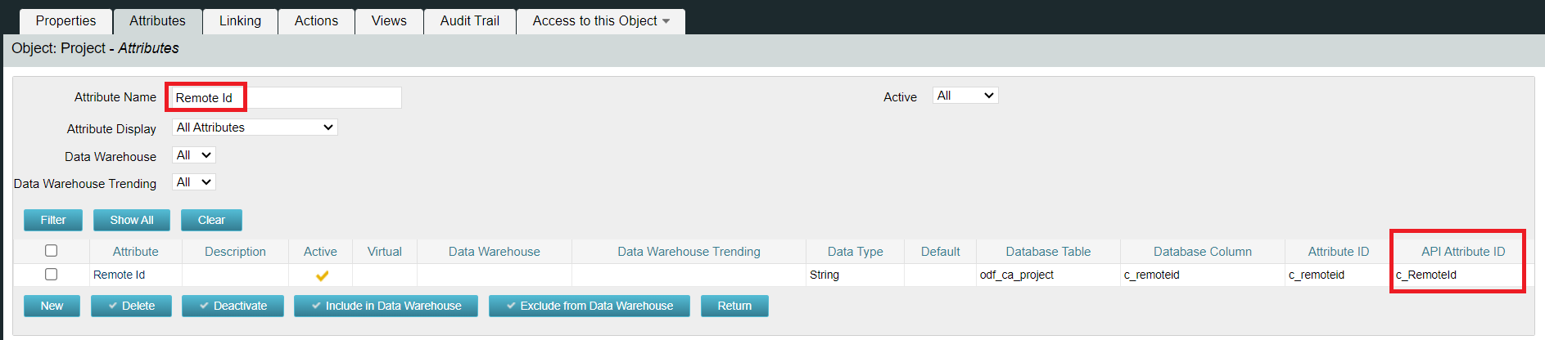The width and height of the screenshot is (1545, 340).
Task: Click the New attribute button
Action: pyautogui.click(x=52, y=306)
